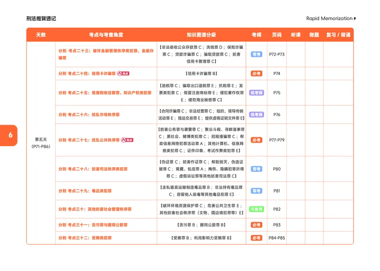Click the 常考 badge in 考点二十三 row
This screenshot has width=380, height=271.
coord(256,54)
